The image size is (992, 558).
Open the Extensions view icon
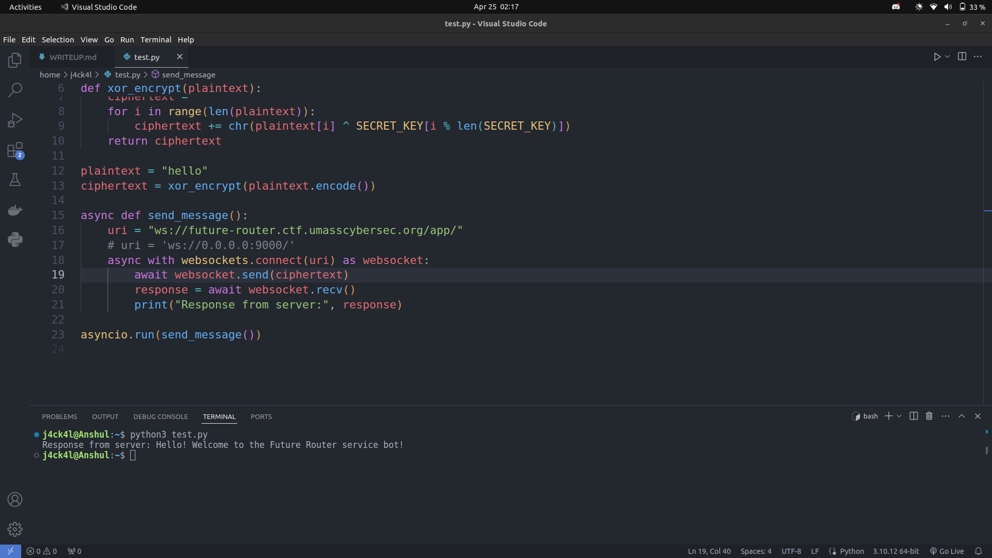15,150
